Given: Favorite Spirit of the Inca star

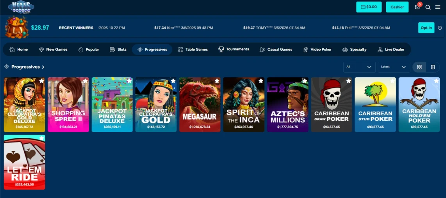Looking at the screenshot, I should click(x=261, y=81).
